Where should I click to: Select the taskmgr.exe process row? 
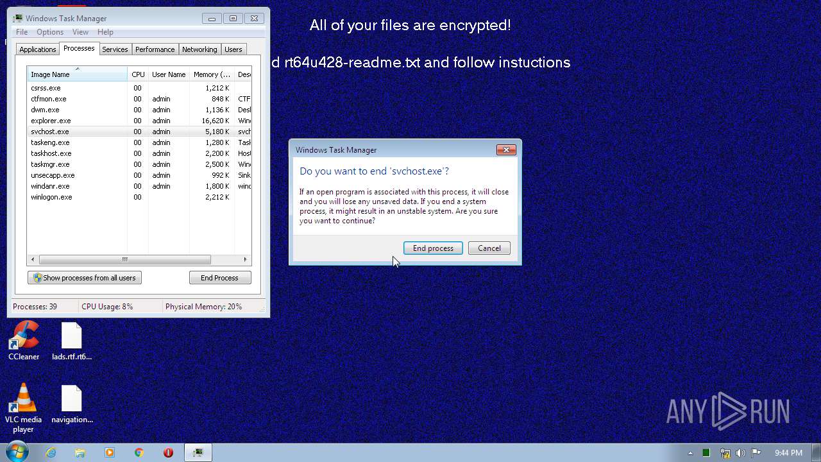pyautogui.click(x=139, y=164)
